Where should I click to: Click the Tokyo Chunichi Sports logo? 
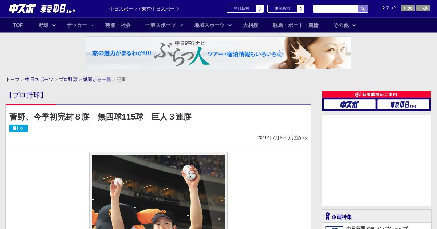coord(58,9)
